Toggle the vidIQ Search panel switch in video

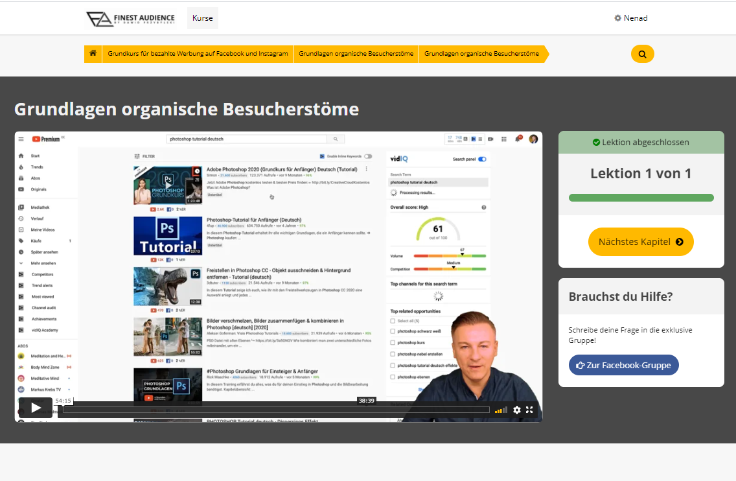click(x=482, y=159)
